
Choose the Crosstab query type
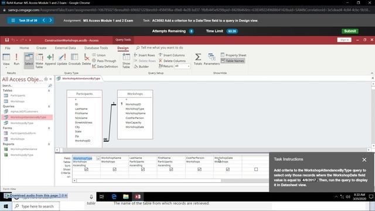(74, 59)
